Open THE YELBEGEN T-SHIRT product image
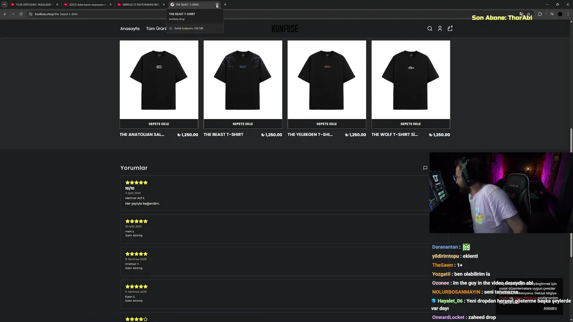This screenshot has width=573, height=322. click(x=327, y=80)
